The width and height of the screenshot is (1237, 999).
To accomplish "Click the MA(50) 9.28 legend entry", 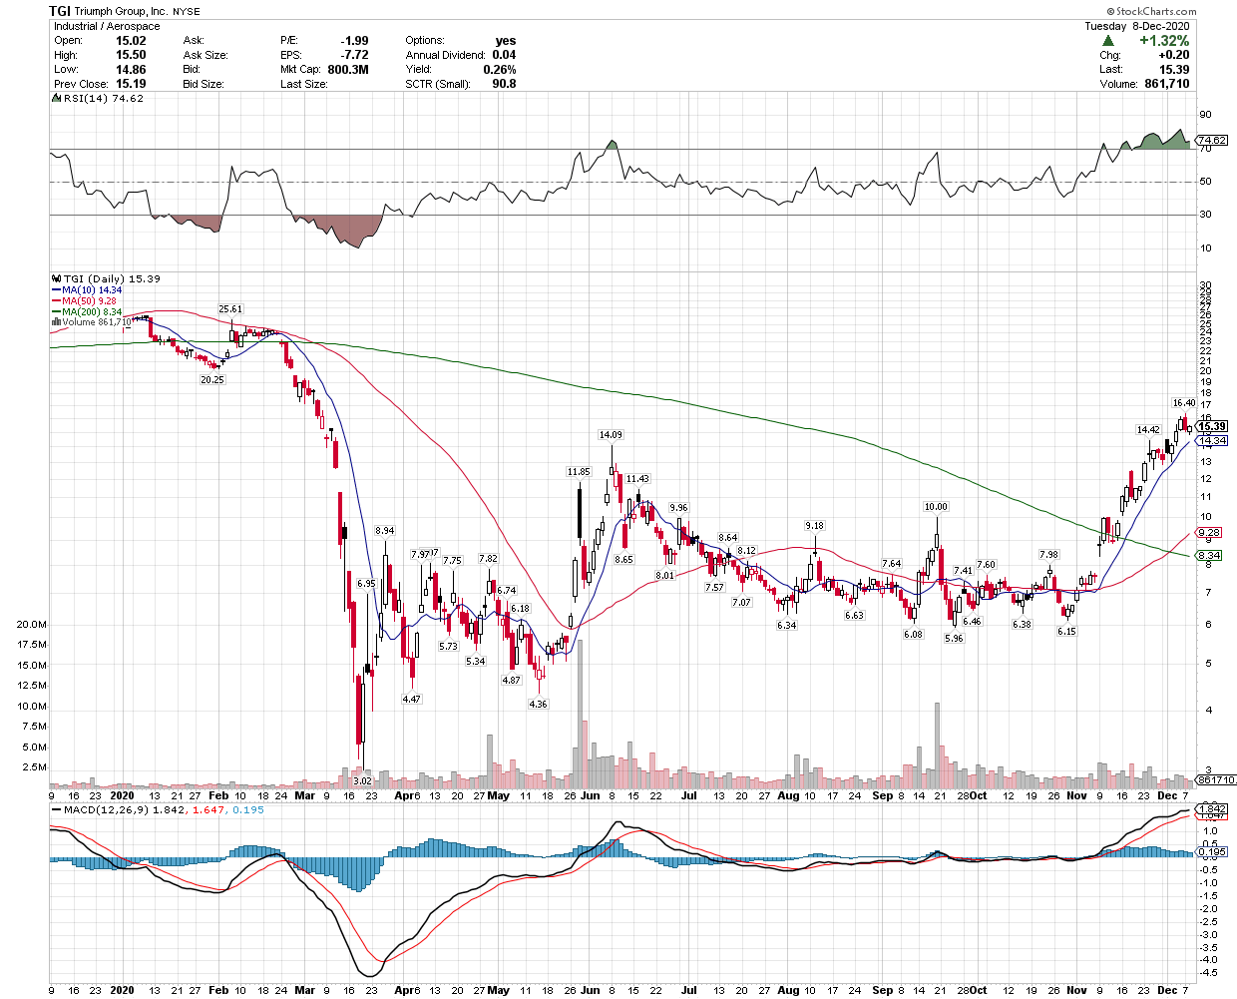I will click(x=86, y=300).
